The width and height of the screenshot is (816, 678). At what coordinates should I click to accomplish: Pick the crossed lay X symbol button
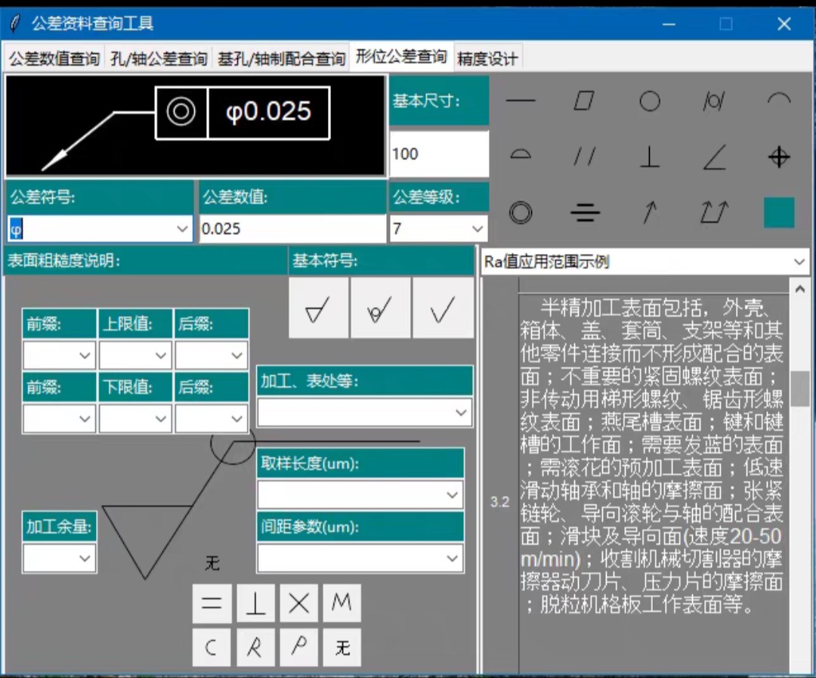(x=298, y=603)
